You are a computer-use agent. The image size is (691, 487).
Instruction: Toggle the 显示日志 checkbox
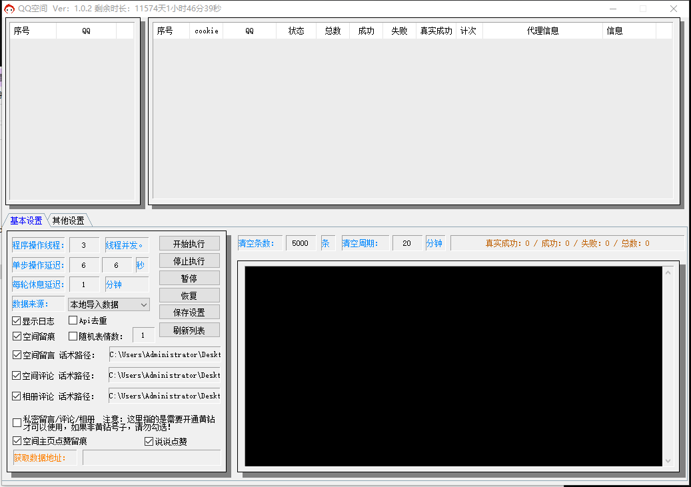point(17,321)
